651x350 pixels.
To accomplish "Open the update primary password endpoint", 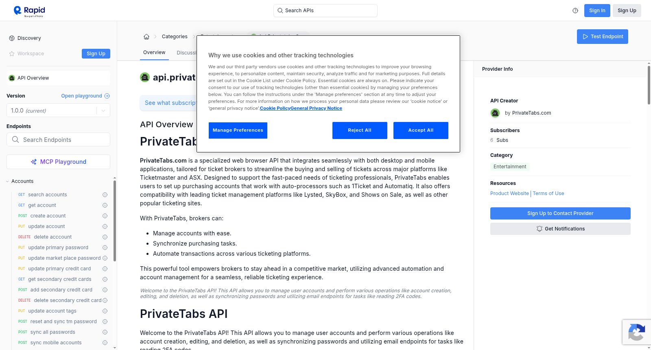I will coord(58,248).
